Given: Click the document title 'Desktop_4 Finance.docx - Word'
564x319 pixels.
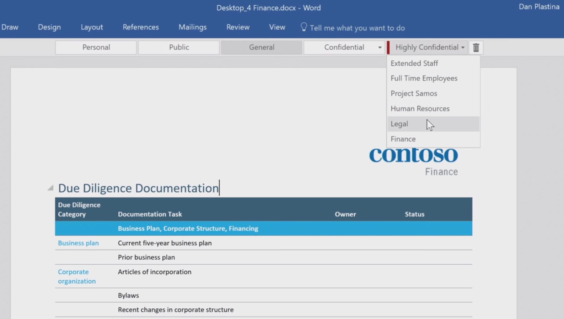Looking at the screenshot, I should (x=268, y=8).
